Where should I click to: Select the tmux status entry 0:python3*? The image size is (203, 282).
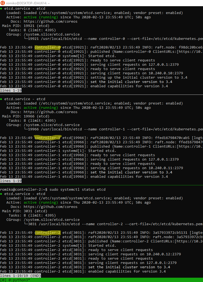pos(19,280)
